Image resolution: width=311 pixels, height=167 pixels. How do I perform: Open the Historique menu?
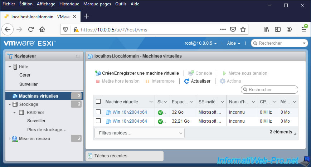[x=69, y=4]
